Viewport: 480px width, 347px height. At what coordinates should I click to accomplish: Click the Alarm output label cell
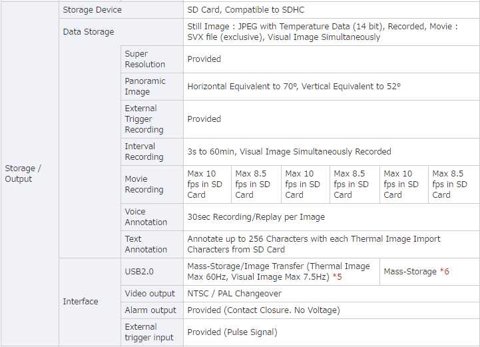[x=152, y=310]
